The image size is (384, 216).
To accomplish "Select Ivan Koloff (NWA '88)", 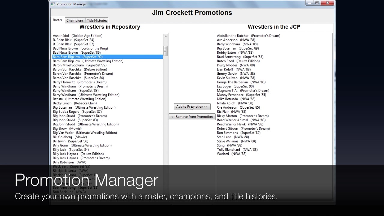I will [274, 69].
